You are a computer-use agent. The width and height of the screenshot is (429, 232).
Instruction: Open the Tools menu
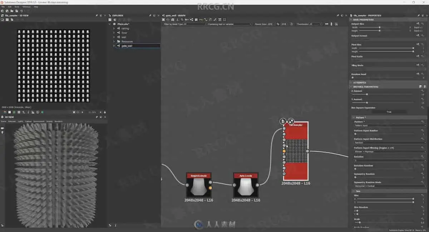16,7
